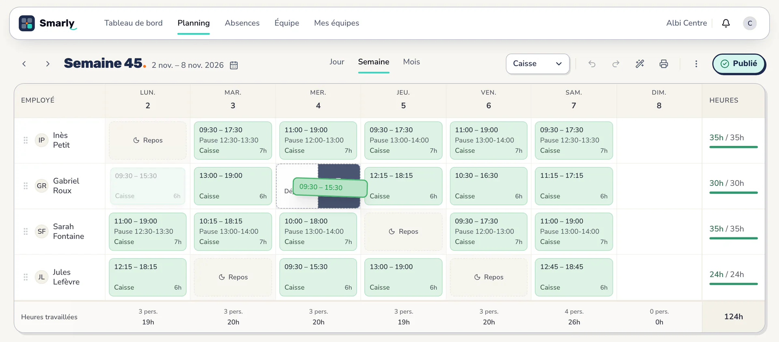Open Inès Petit's Friday 11:00 – 19:00 shift
The height and width of the screenshot is (342, 779).
(x=488, y=140)
